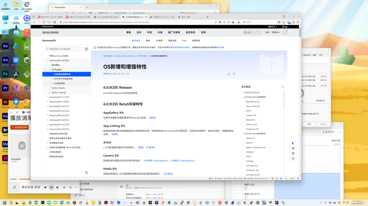Click the heart favorite icon under the article title
Image resolution: width=368 pixels, height=206 pixels.
click(234, 74)
